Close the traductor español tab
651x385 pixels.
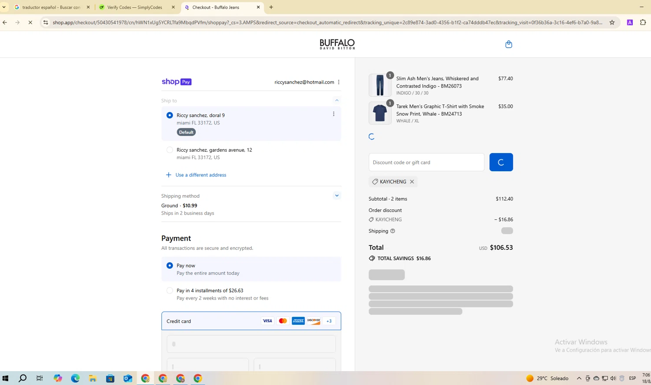coord(88,7)
